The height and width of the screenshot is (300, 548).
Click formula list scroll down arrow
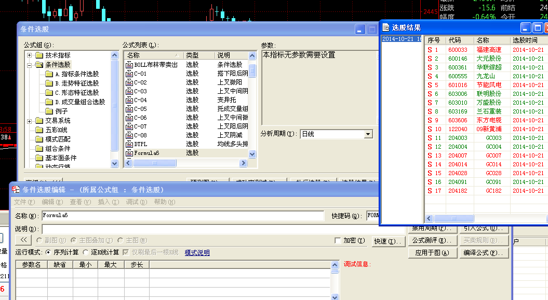pyautogui.click(x=252, y=154)
